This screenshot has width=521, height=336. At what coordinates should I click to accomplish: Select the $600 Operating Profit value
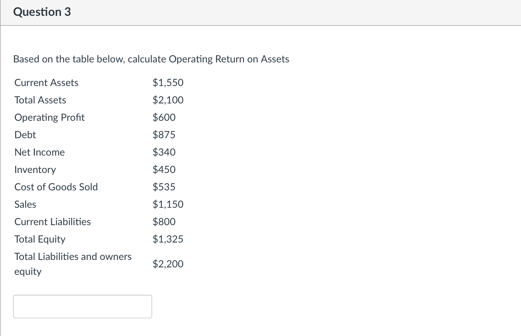[x=164, y=117]
